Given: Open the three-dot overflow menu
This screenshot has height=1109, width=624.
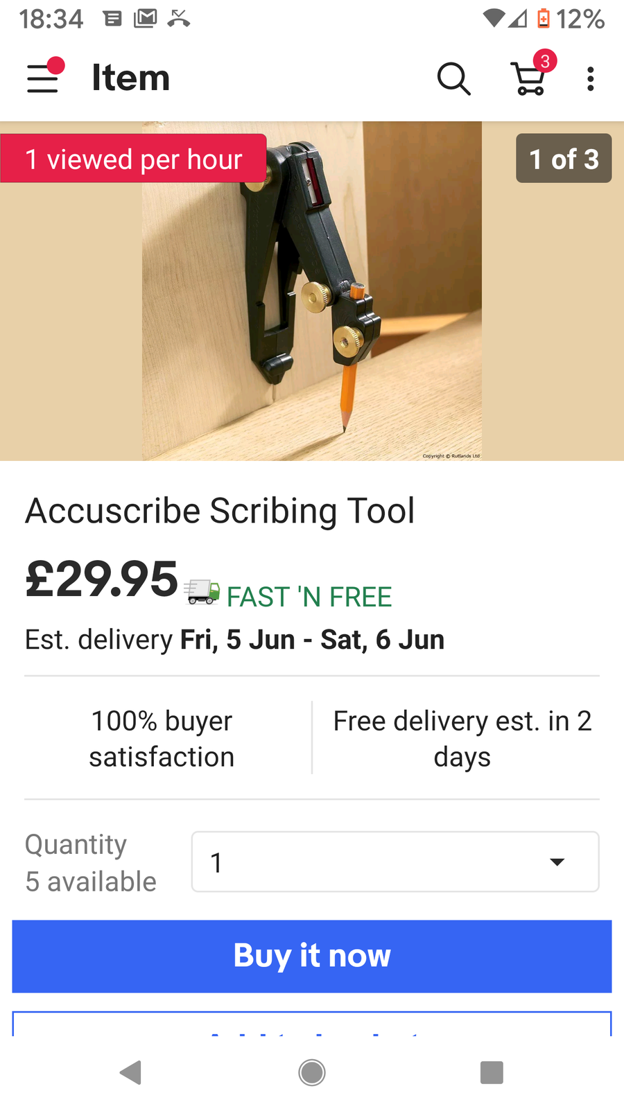Looking at the screenshot, I should [x=590, y=78].
